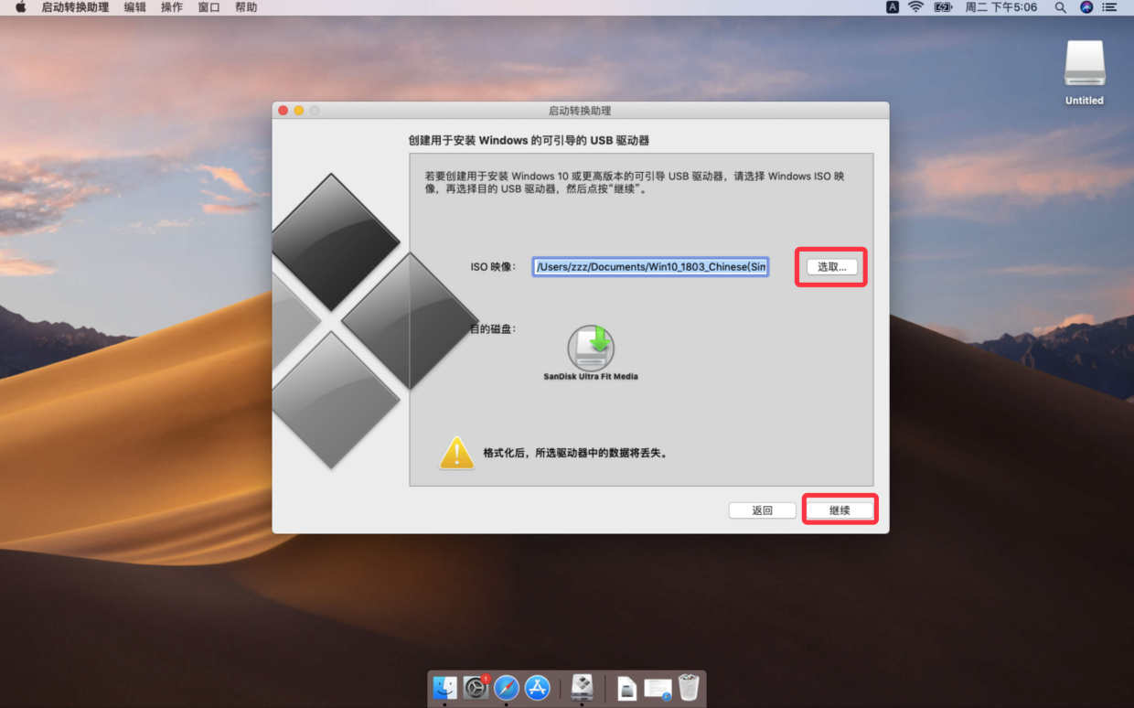Select the SanDisk Ultra Fit Media drive
Screen dimensions: 1134x708
pos(591,352)
